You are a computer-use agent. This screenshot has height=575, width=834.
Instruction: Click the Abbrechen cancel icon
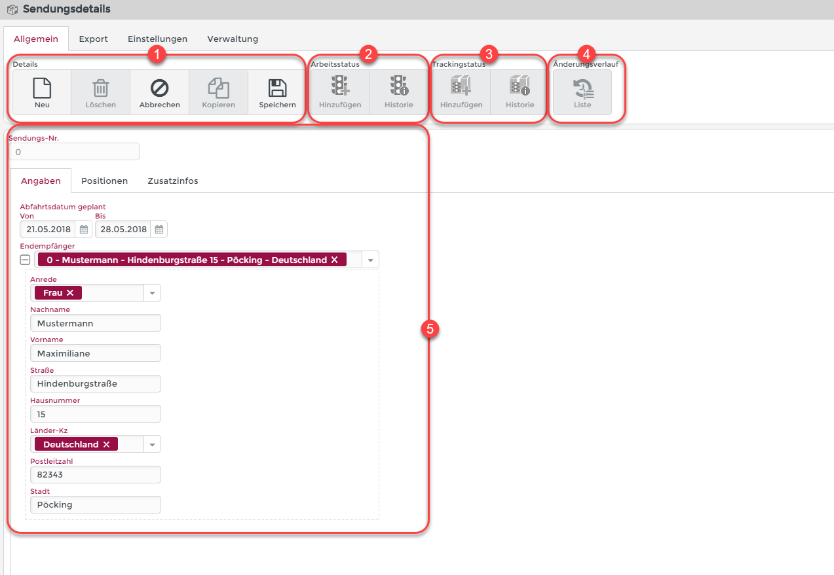160,88
